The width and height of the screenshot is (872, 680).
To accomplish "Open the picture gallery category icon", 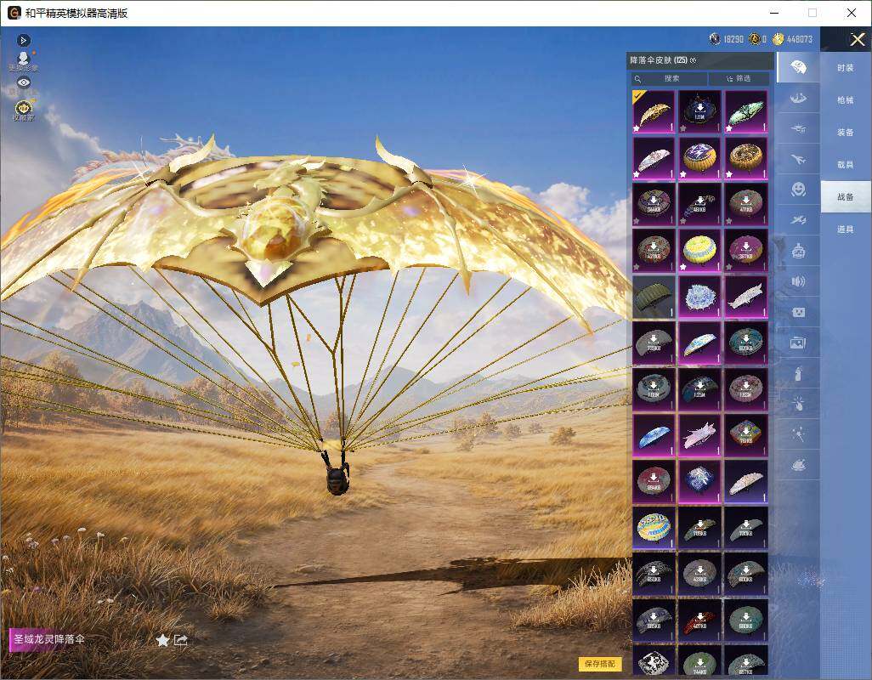I will 798,343.
